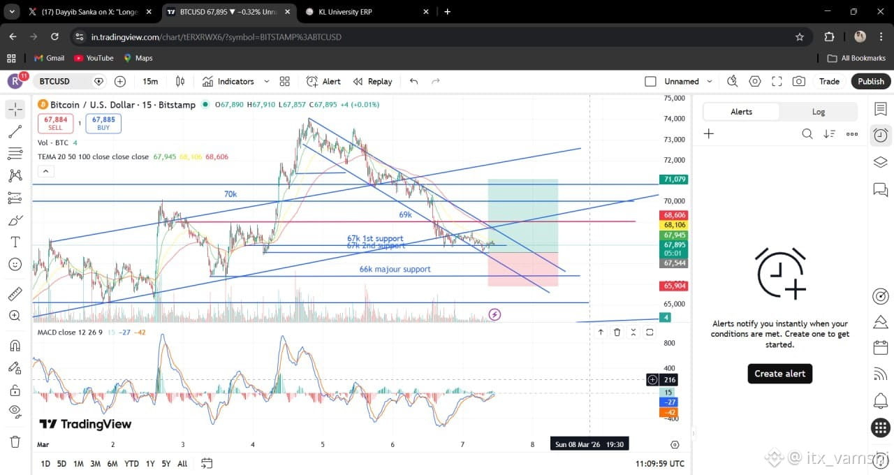Enter fullscreen chart mode

click(x=777, y=81)
